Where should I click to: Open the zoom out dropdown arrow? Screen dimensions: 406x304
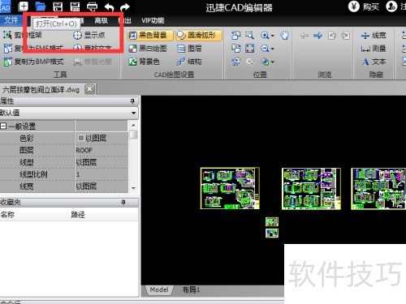point(273,49)
